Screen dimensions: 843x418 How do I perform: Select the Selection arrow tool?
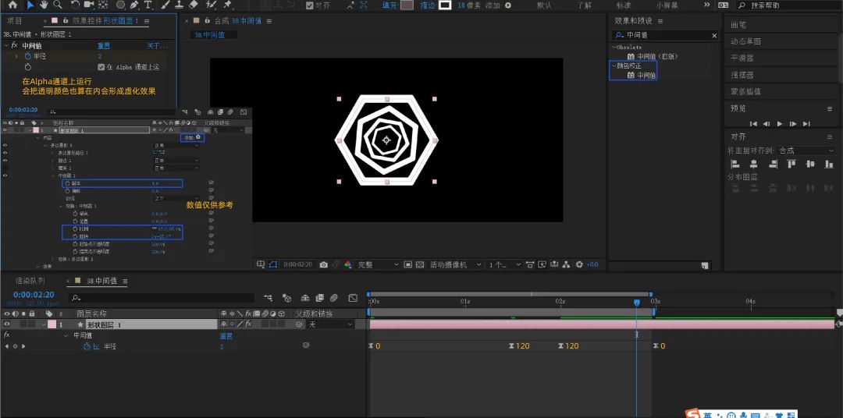(x=30, y=5)
